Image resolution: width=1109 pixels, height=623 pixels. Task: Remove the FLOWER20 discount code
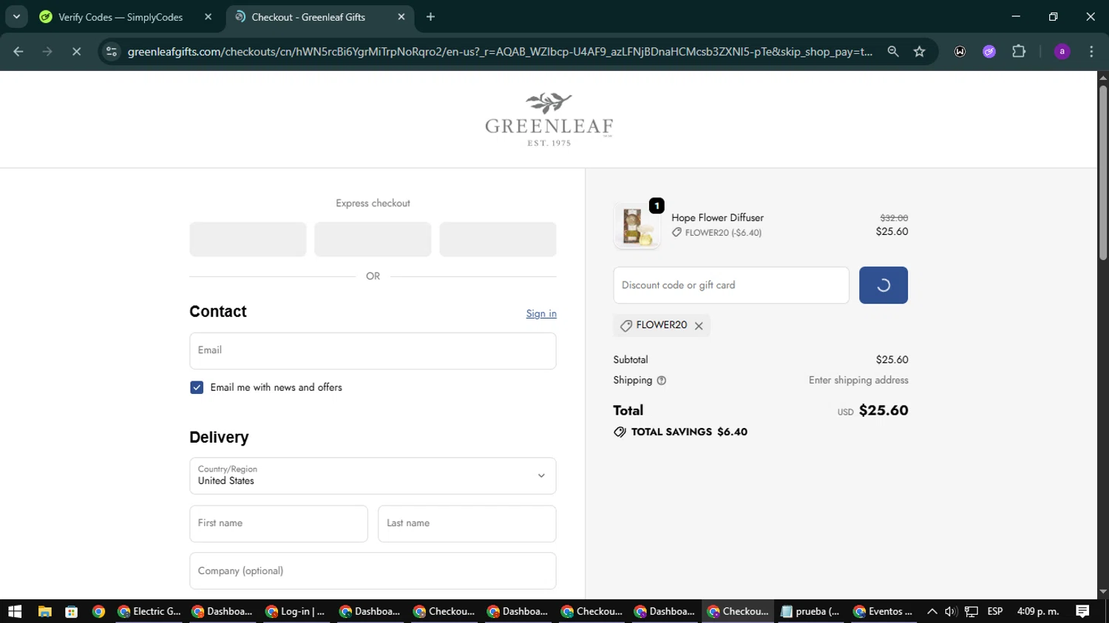click(699, 326)
